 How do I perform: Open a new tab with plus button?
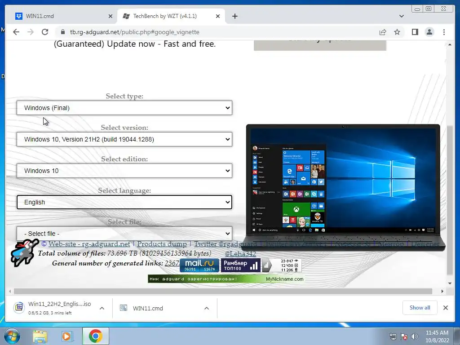234,16
